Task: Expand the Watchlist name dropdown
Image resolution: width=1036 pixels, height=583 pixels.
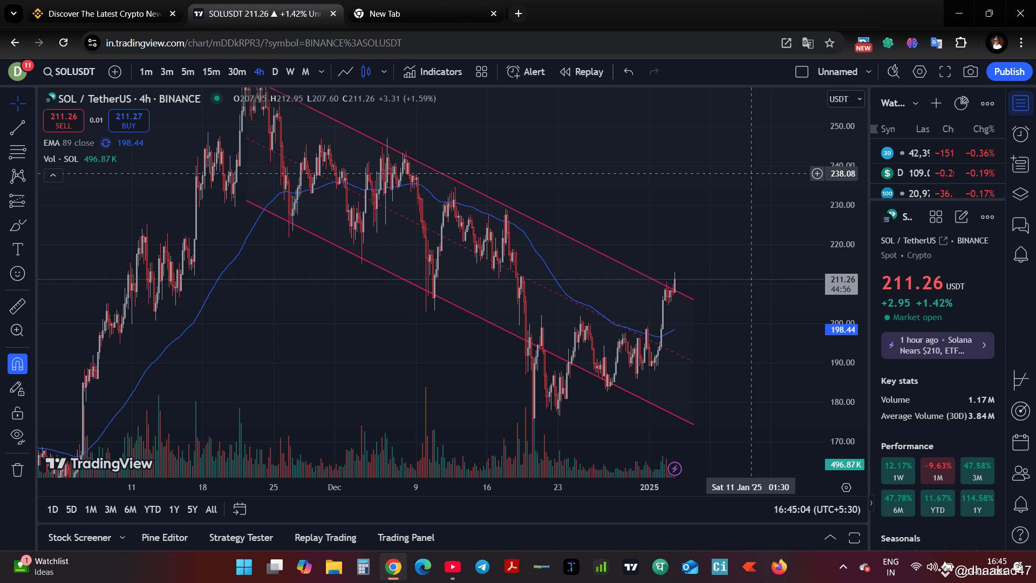Action: 916,104
